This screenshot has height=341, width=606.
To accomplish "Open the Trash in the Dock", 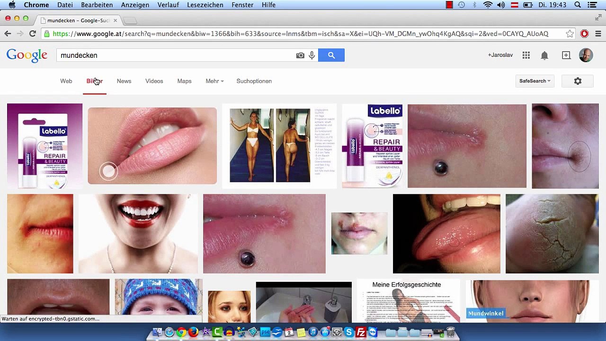I will pyautogui.click(x=450, y=332).
